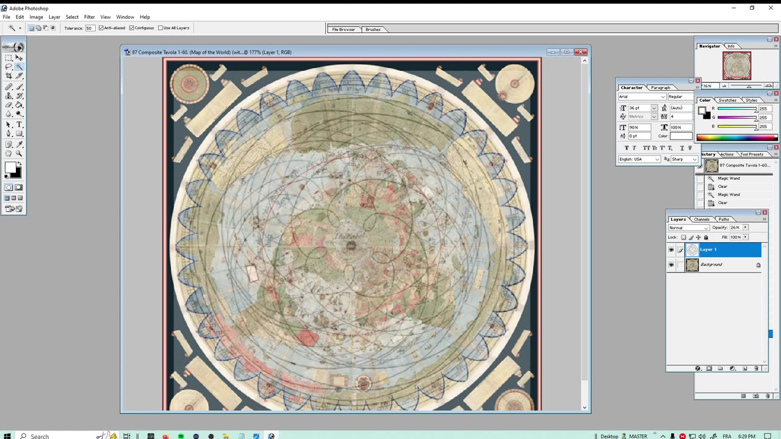Toggle lock all in Layers panel
The height and width of the screenshot is (439, 781).
[706, 237]
